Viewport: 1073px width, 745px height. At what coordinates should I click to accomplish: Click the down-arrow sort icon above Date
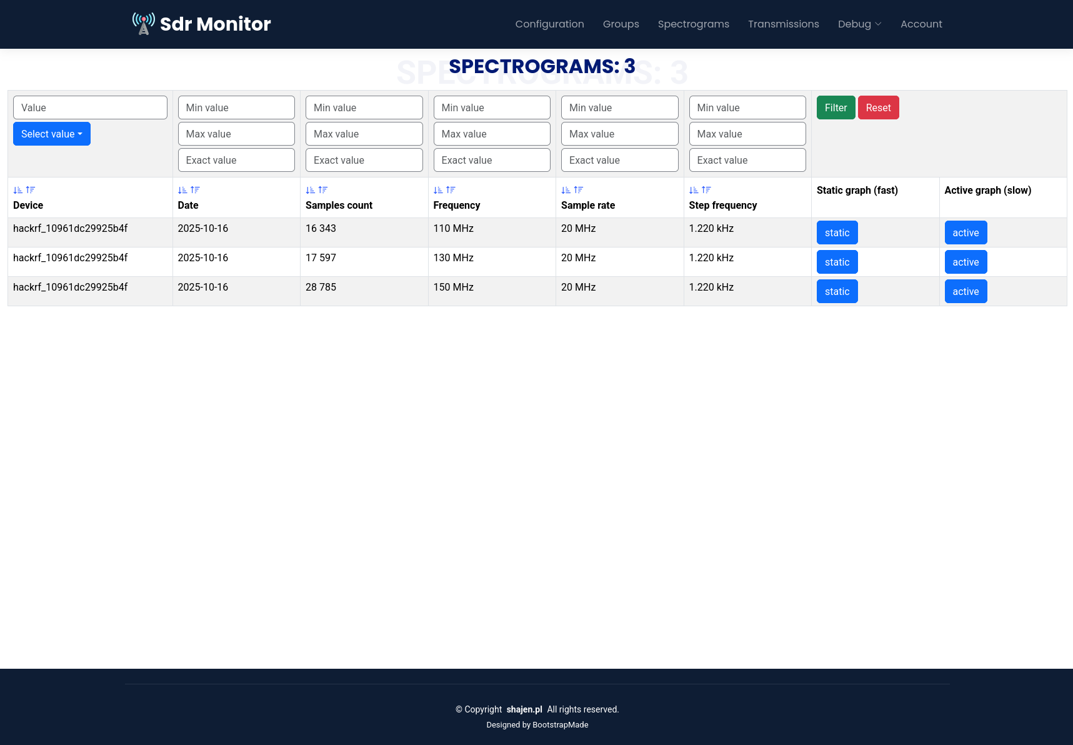(182, 190)
